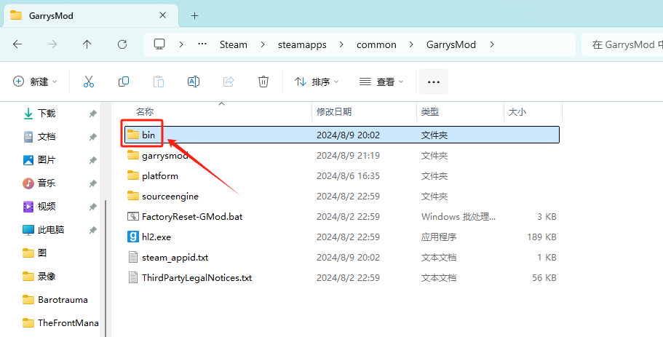This screenshot has width=663, height=337.
Task: Expand chevron after GarrysMod in address bar
Action: coord(493,44)
